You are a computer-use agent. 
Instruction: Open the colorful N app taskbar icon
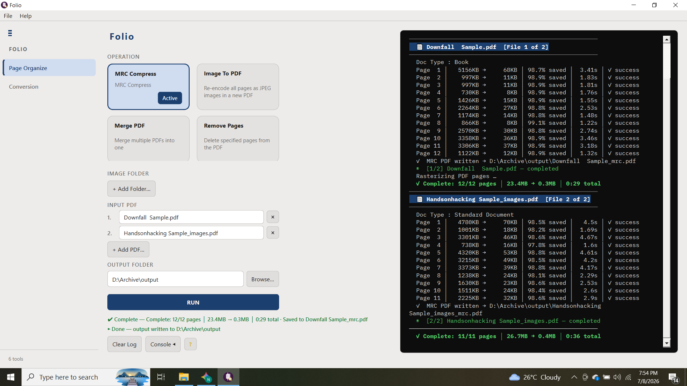click(x=206, y=377)
